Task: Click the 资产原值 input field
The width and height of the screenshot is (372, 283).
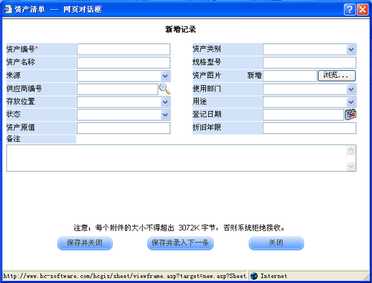Action: [124, 128]
